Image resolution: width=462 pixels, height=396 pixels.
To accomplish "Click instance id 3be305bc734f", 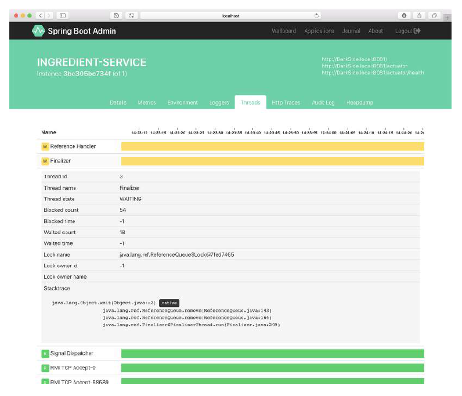I will click(x=87, y=74).
